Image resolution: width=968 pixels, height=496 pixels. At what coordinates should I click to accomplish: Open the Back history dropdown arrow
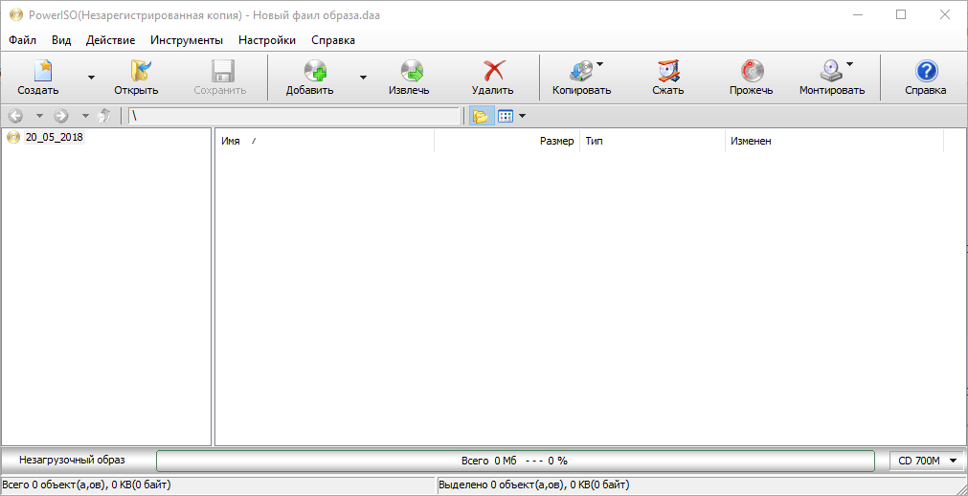click(x=39, y=116)
